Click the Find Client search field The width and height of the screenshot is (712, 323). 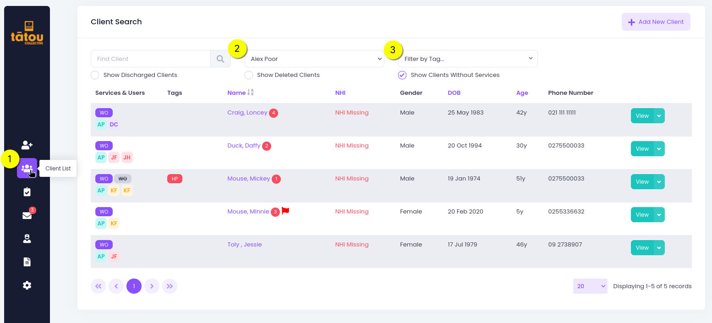(151, 59)
